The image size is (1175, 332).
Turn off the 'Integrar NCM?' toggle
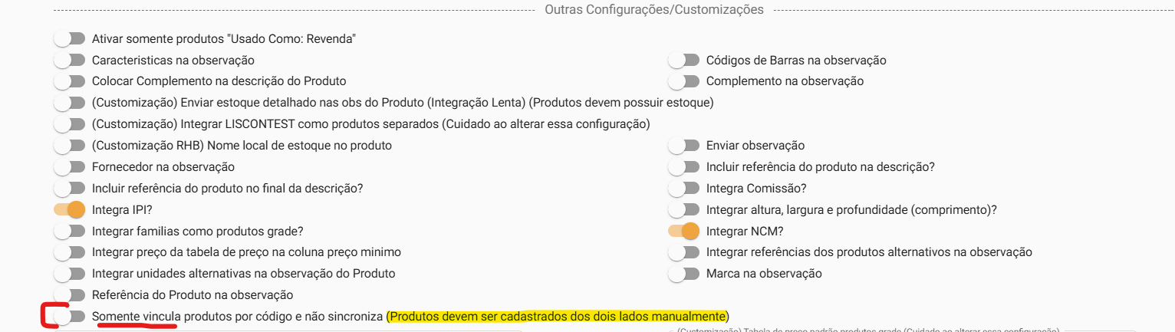pyautogui.click(x=684, y=231)
